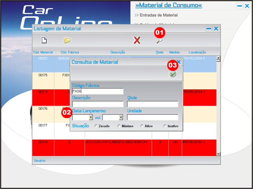The width and height of the screenshot is (253, 189).
Task: Choose the Inativo radio option
Action: pos(165,126)
